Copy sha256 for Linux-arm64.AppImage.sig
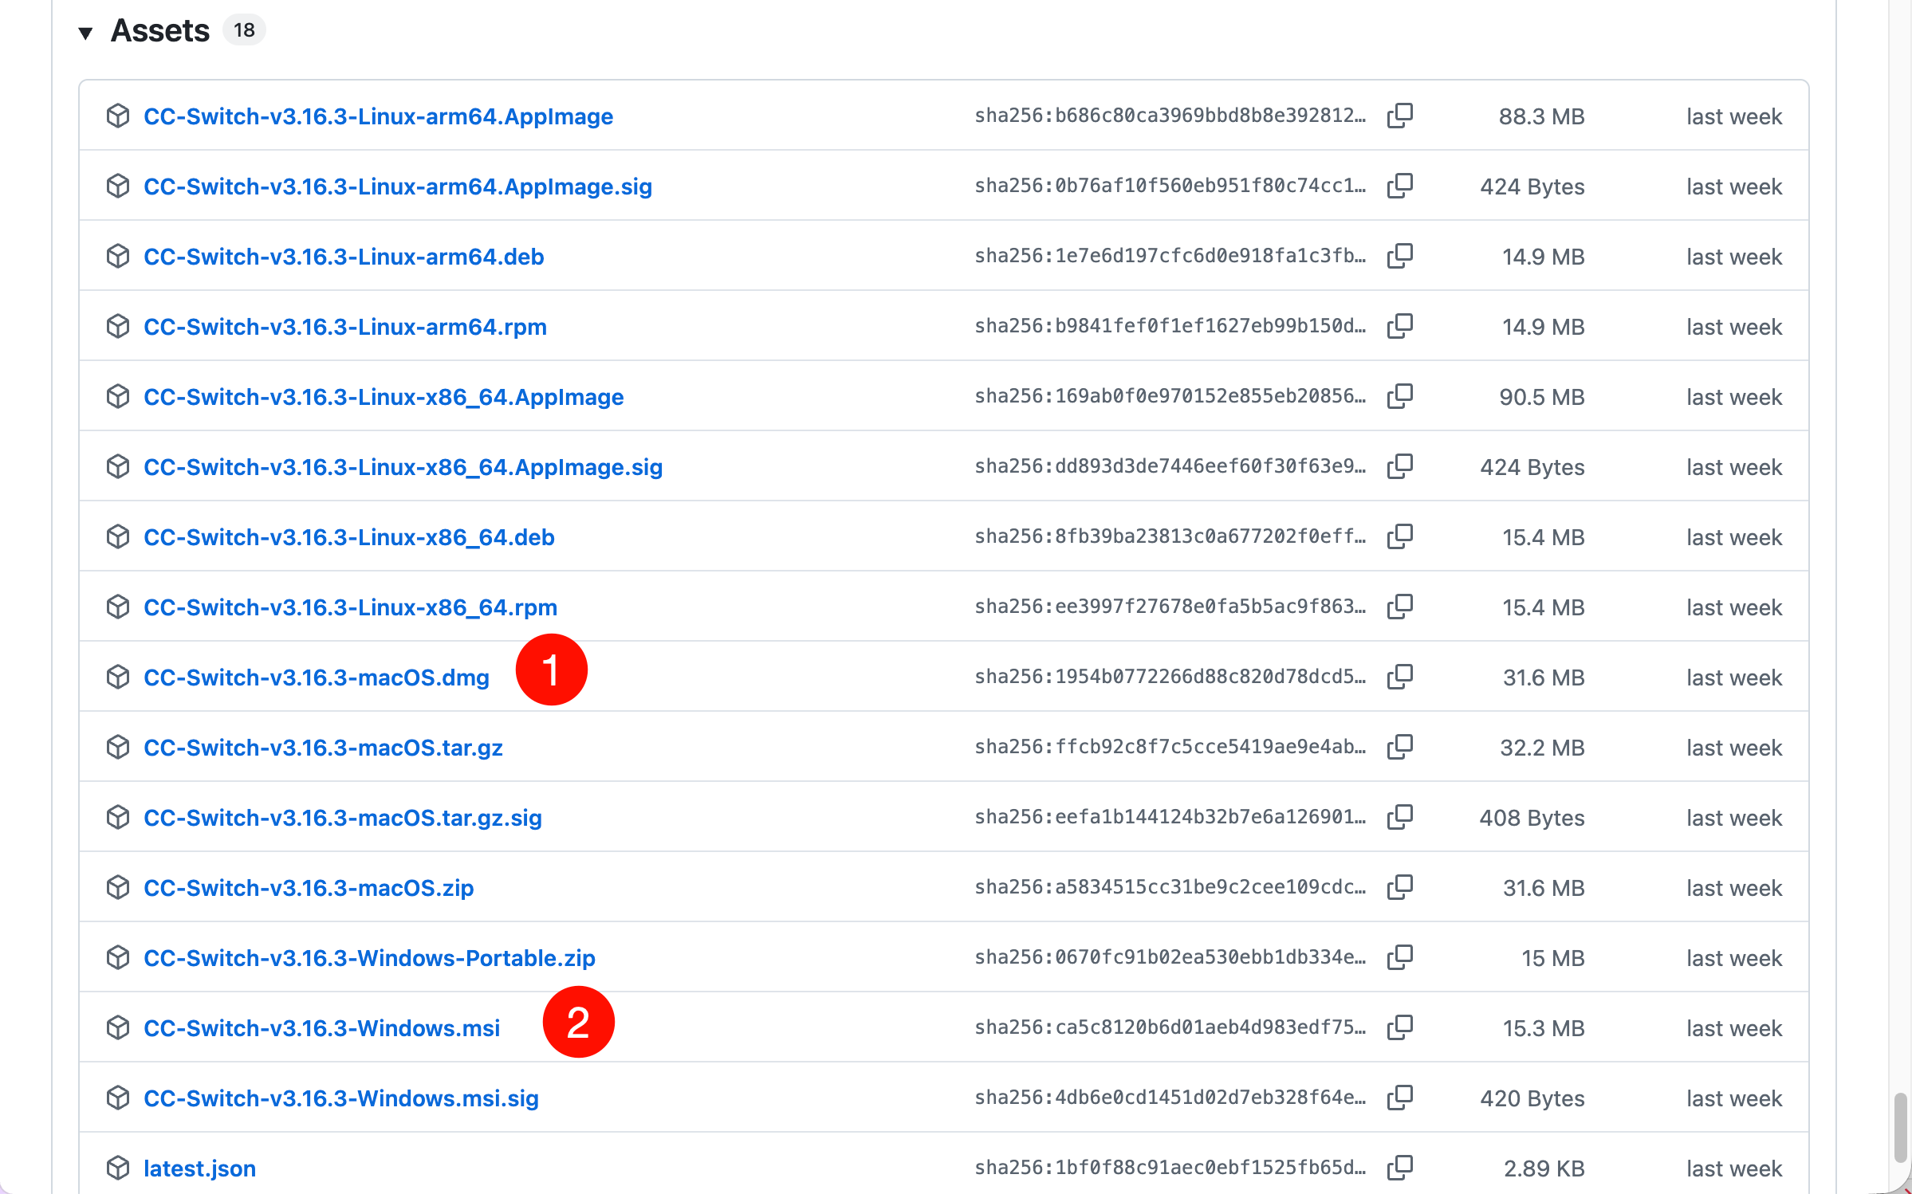Screen dimensions: 1912x1194 click(1399, 187)
